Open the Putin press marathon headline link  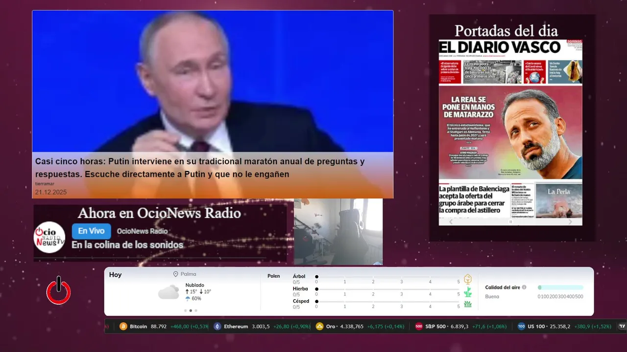point(200,168)
